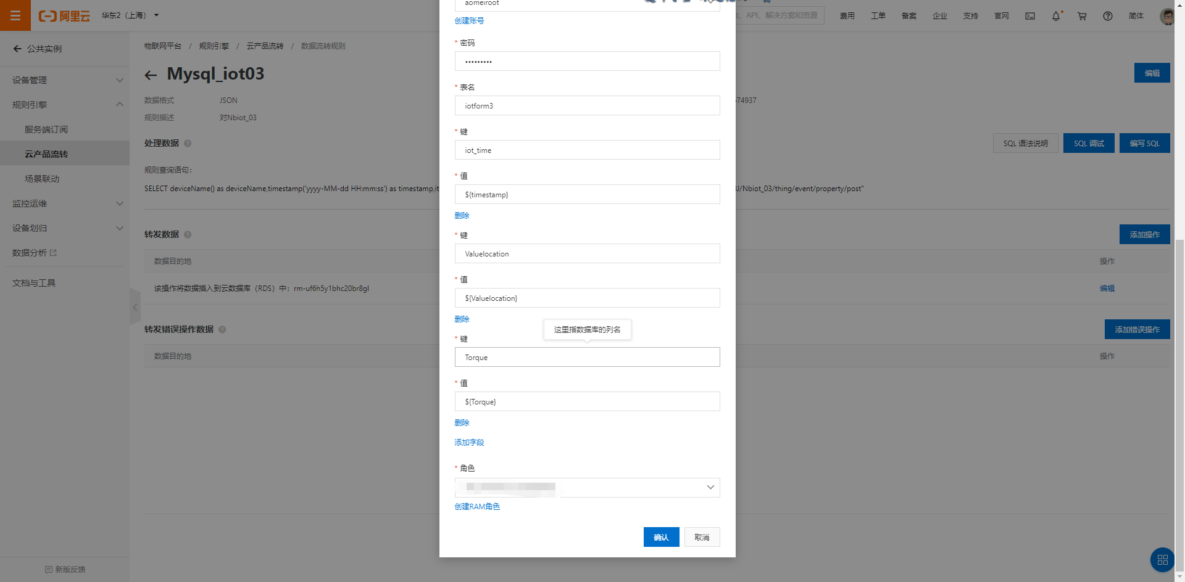1185x582 pixels.
Task: Click the 确认 button
Action: point(661,537)
